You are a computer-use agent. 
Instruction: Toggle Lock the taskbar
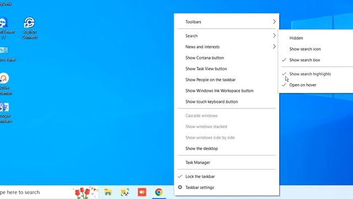[x=227, y=176]
